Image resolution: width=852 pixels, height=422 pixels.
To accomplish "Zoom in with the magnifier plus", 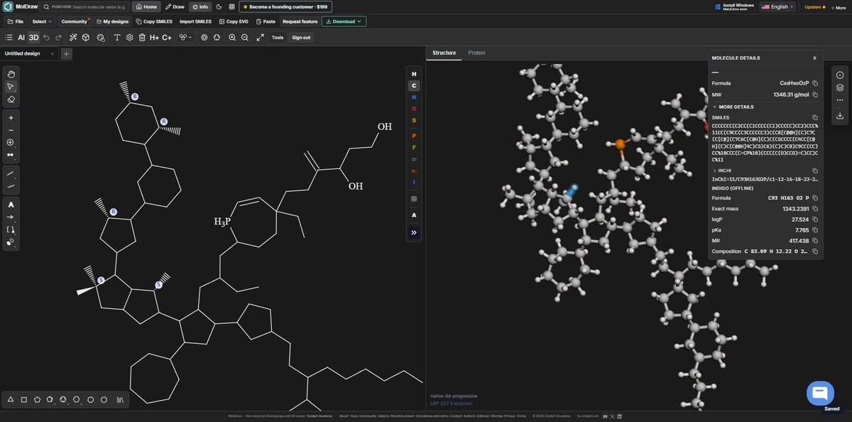I will 232,38.
